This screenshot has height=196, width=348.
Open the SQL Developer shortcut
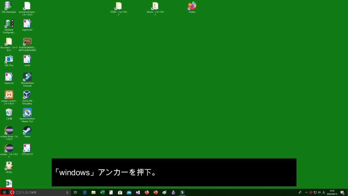point(9,5)
